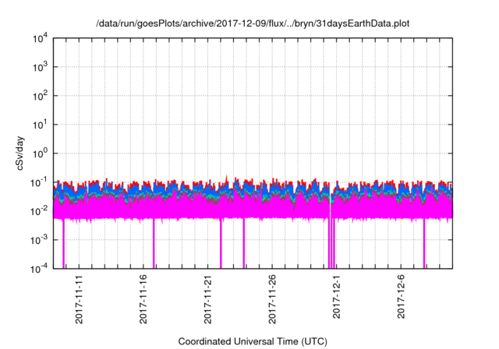The width and height of the screenshot is (499, 349).
Task: Click the 2017-11-16 date tick label
Action: point(143,299)
